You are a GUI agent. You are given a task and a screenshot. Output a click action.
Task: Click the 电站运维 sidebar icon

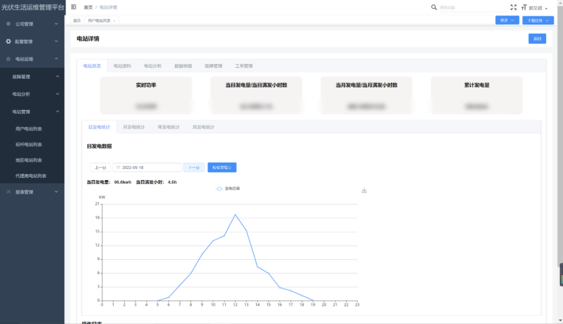8,59
